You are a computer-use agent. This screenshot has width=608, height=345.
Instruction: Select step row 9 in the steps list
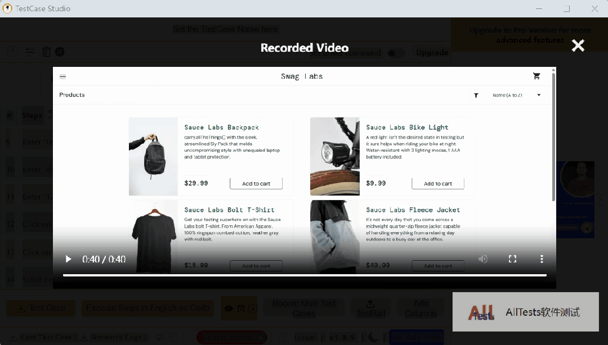pyautogui.click(x=26, y=142)
